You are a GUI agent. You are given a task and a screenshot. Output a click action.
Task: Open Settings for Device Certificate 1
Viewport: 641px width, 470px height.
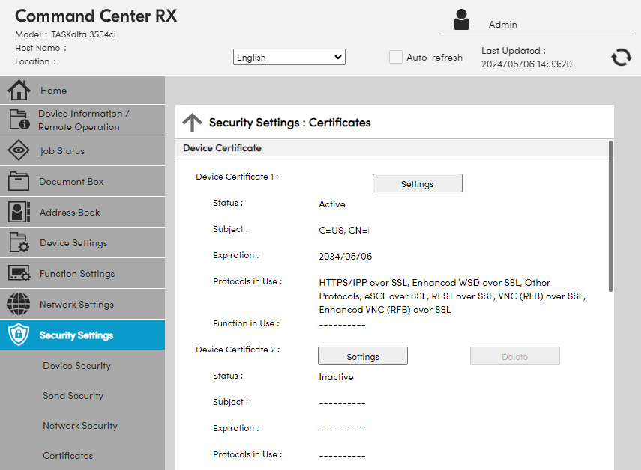tap(418, 183)
